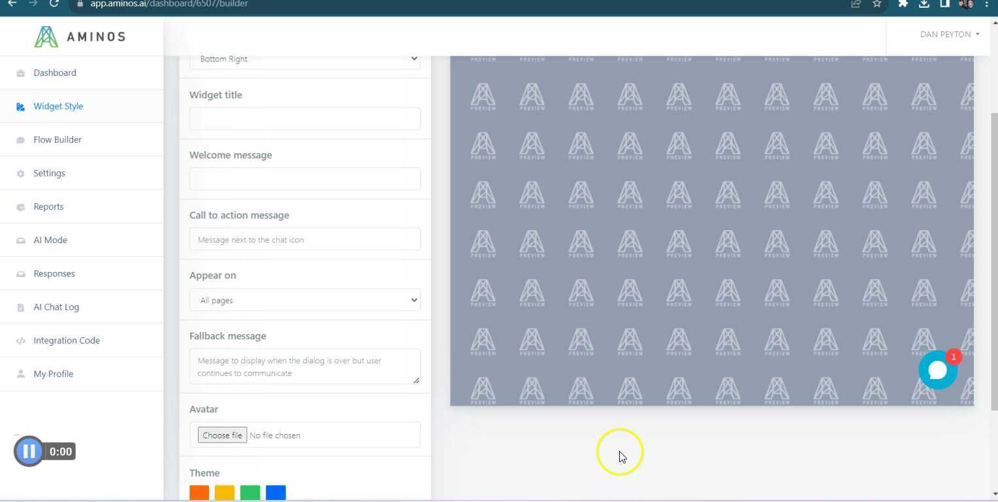Open My Profile
The width and height of the screenshot is (998, 502).
(53, 373)
